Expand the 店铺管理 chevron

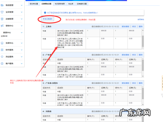[x=22, y=19]
